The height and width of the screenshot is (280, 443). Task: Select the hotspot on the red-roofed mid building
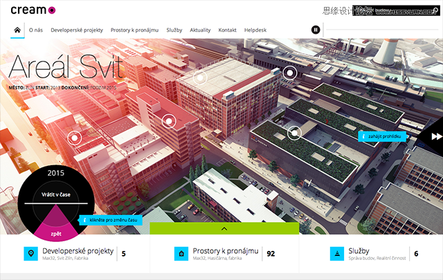point(169,122)
